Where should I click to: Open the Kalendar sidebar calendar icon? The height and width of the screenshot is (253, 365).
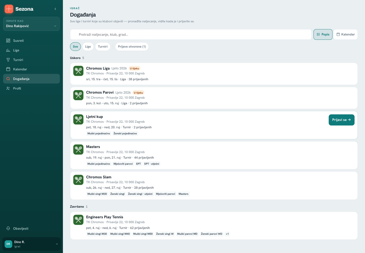point(8,69)
